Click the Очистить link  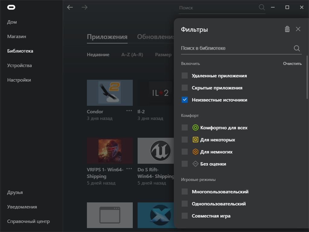292,63
